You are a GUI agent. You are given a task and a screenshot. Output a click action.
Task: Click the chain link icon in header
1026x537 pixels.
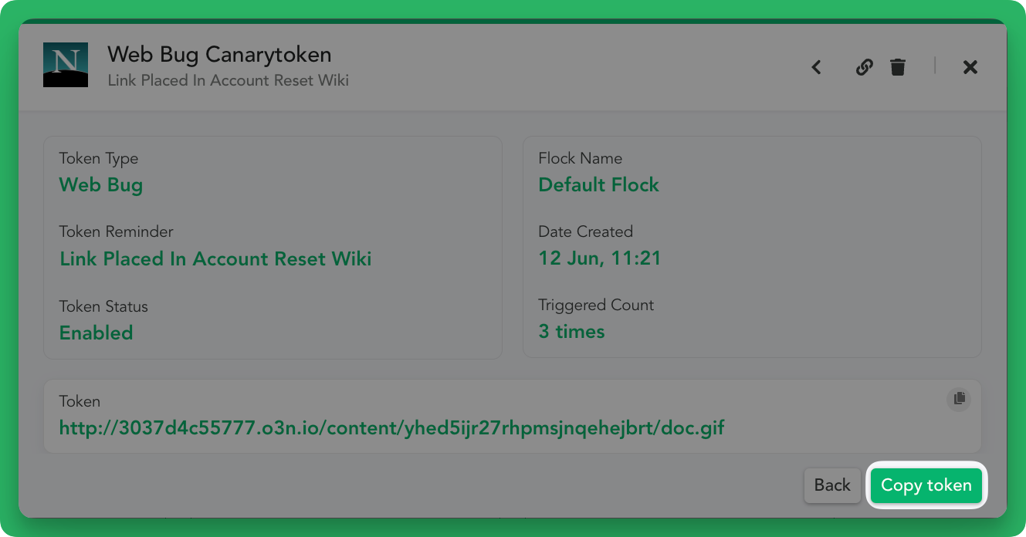864,67
